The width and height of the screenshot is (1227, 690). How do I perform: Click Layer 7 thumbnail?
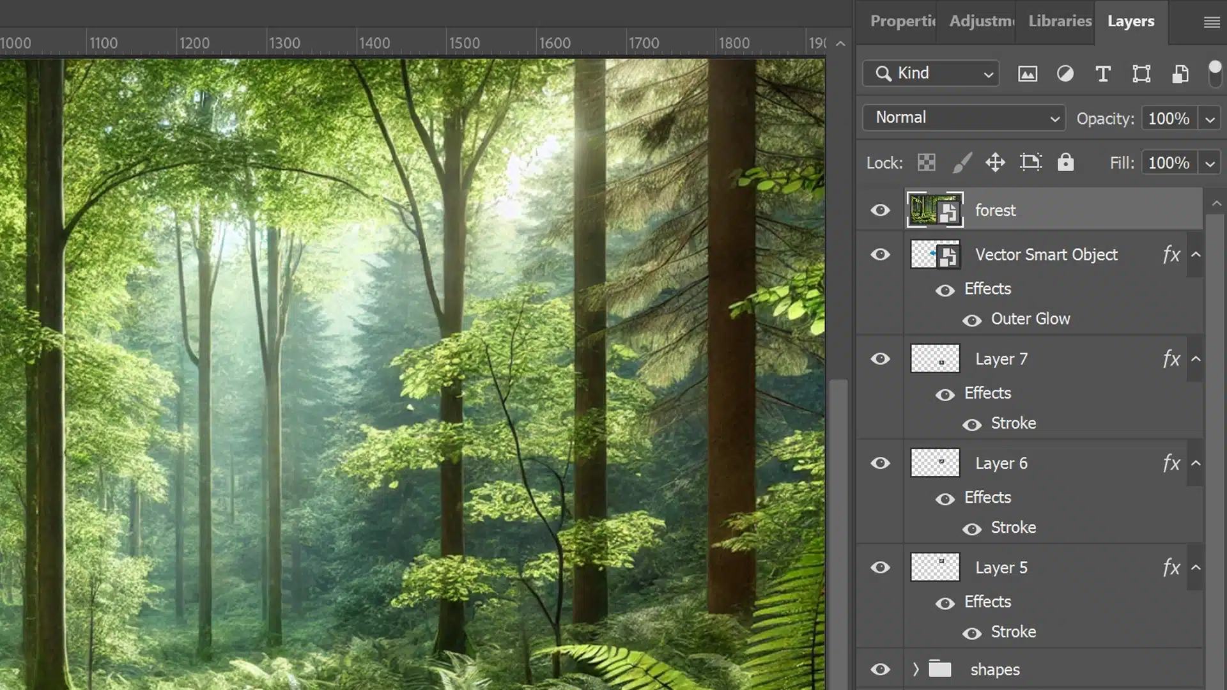[934, 358]
